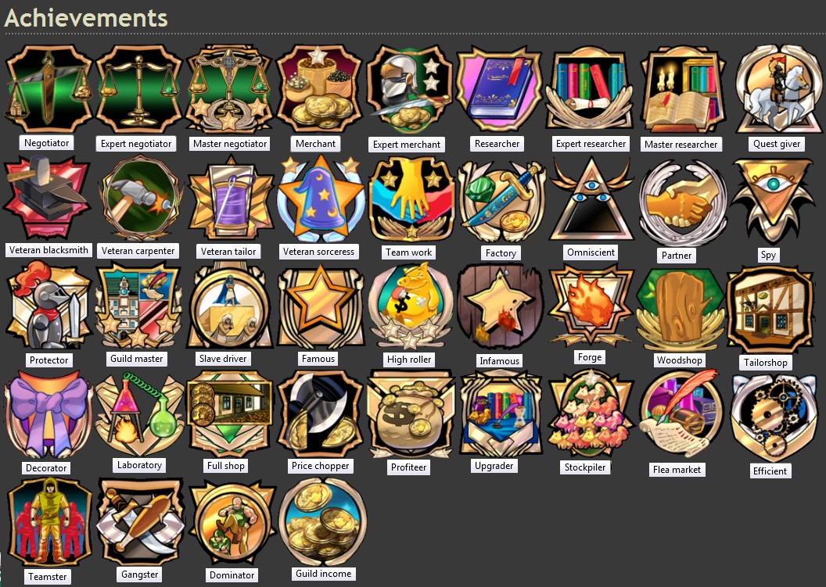
Task: Click the Flea market label
Action: (x=677, y=470)
